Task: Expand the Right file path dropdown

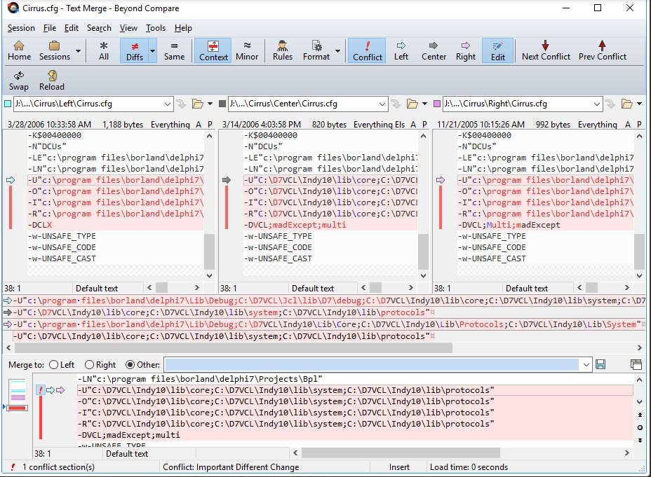Action: pos(596,104)
